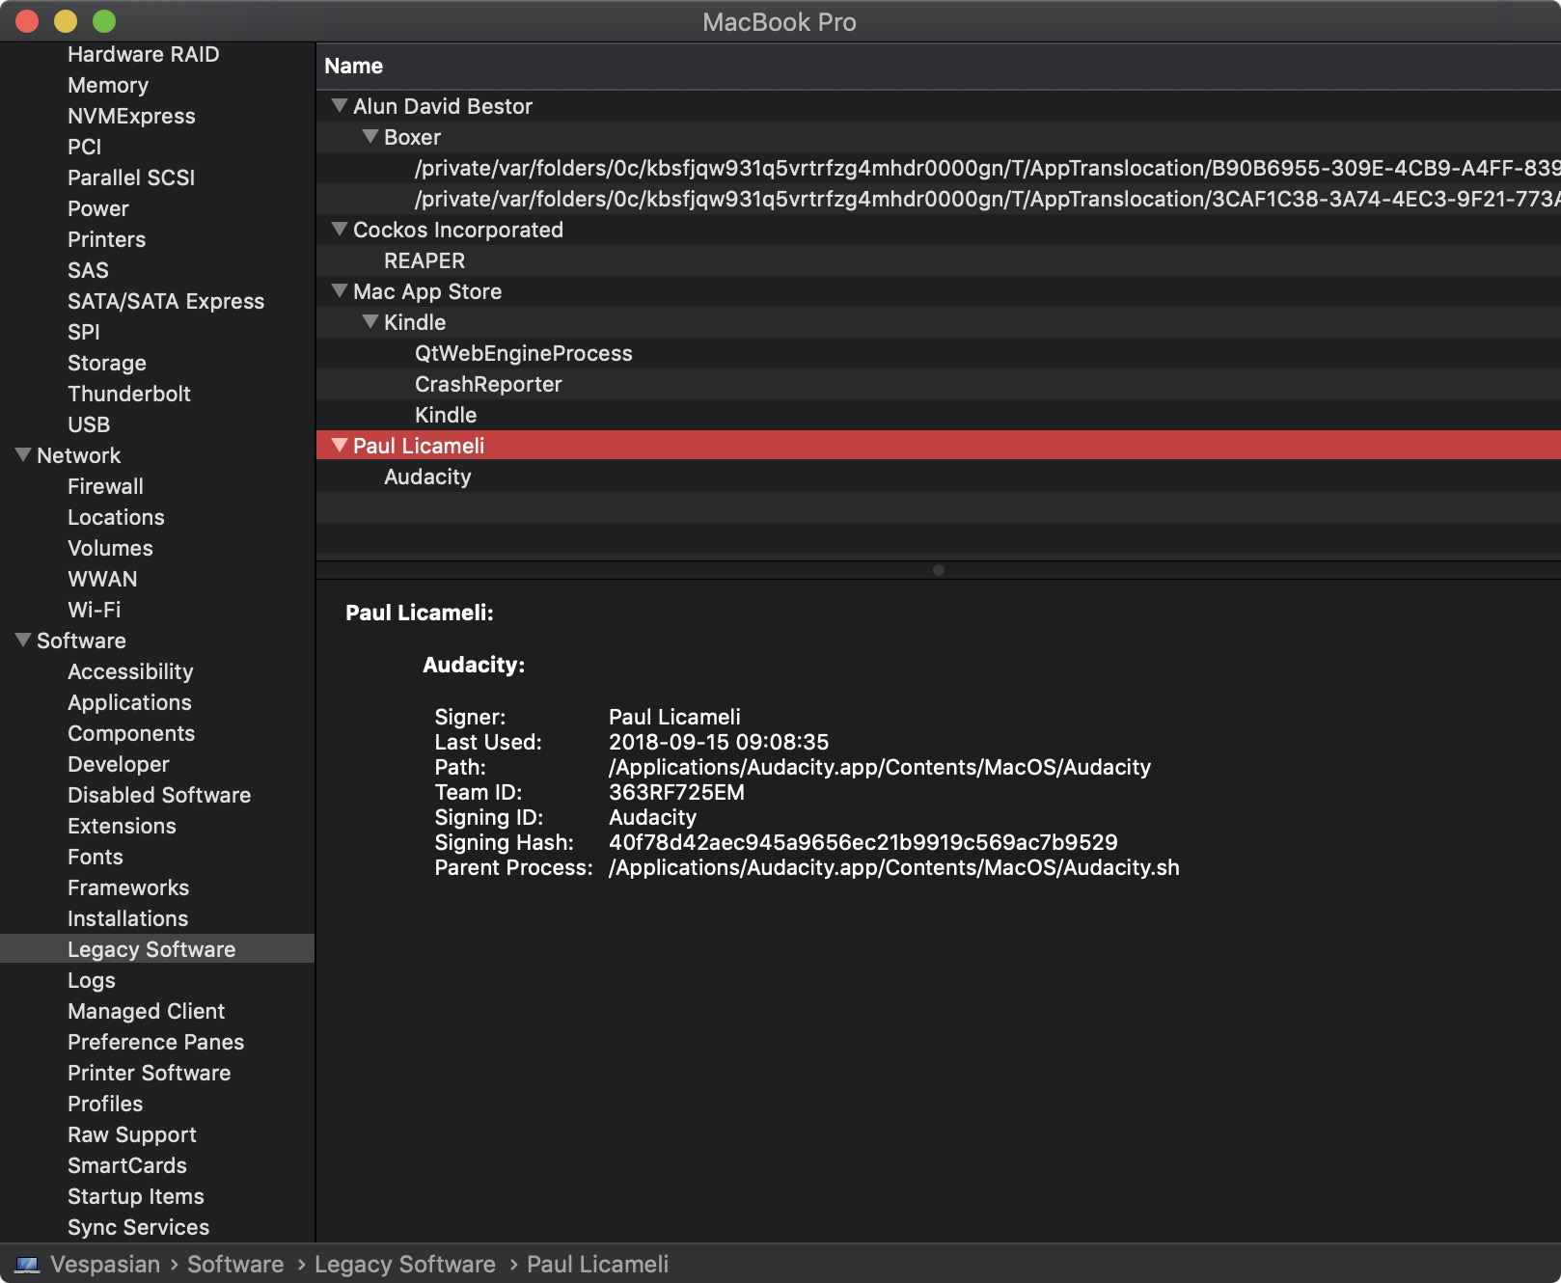Select SPI in sidebar
This screenshot has height=1283, width=1561.
tap(84, 332)
